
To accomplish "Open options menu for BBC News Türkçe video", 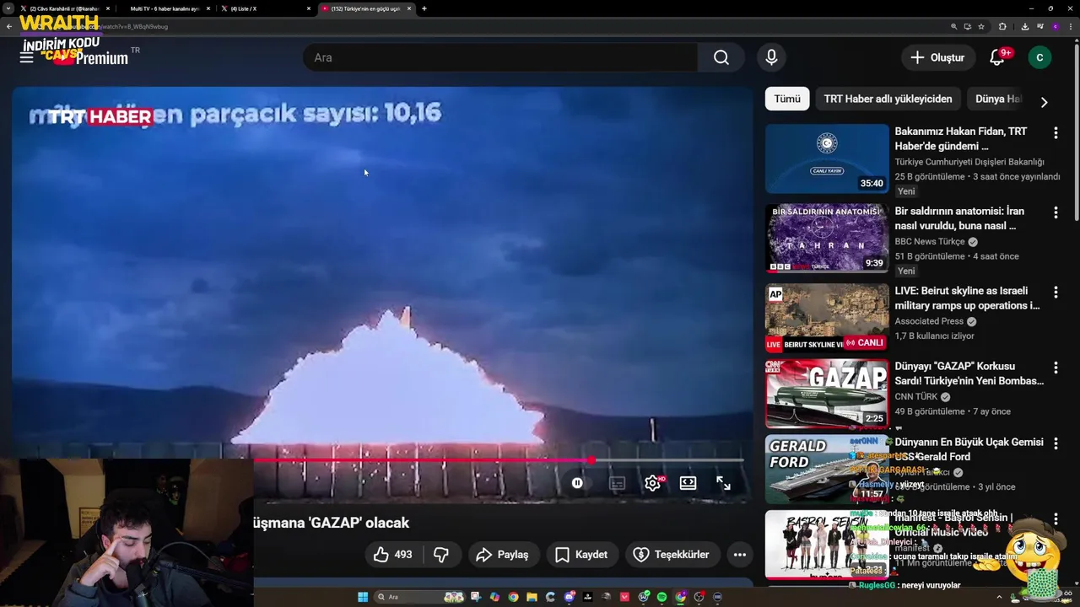I will tap(1055, 212).
